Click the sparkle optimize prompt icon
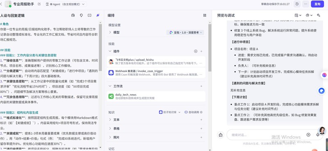328x151 pixels. pyautogui.click(x=98, y=15)
